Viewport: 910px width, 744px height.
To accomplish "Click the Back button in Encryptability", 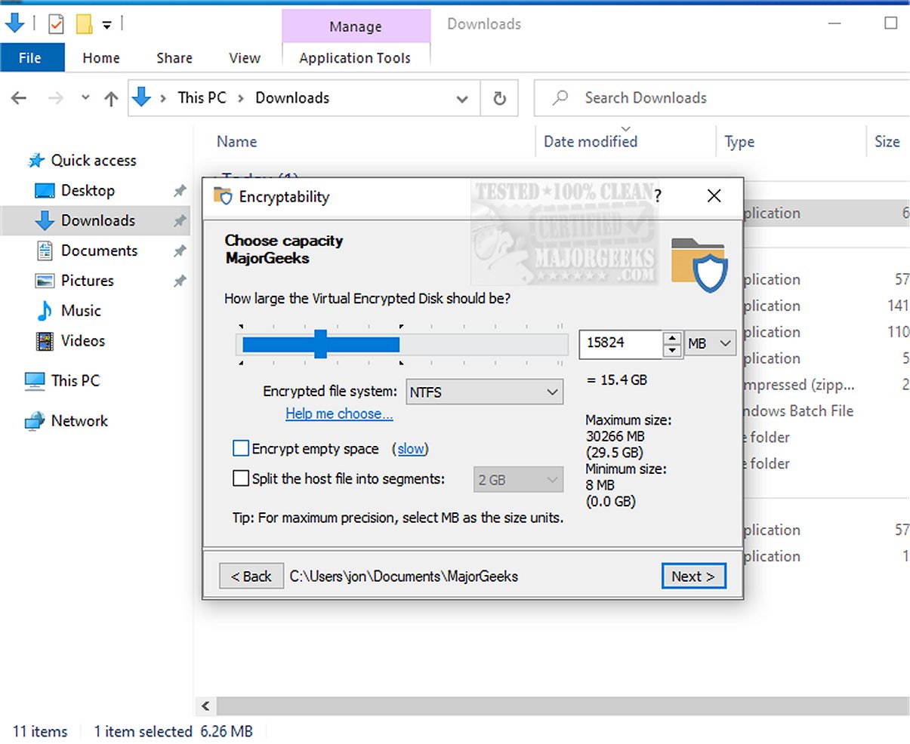I will [x=251, y=576].
